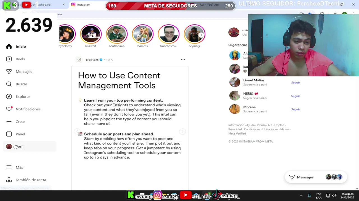Viewport: 359px width, 201px height.
Task: Click the Crear plus icon
Action: 9,121
